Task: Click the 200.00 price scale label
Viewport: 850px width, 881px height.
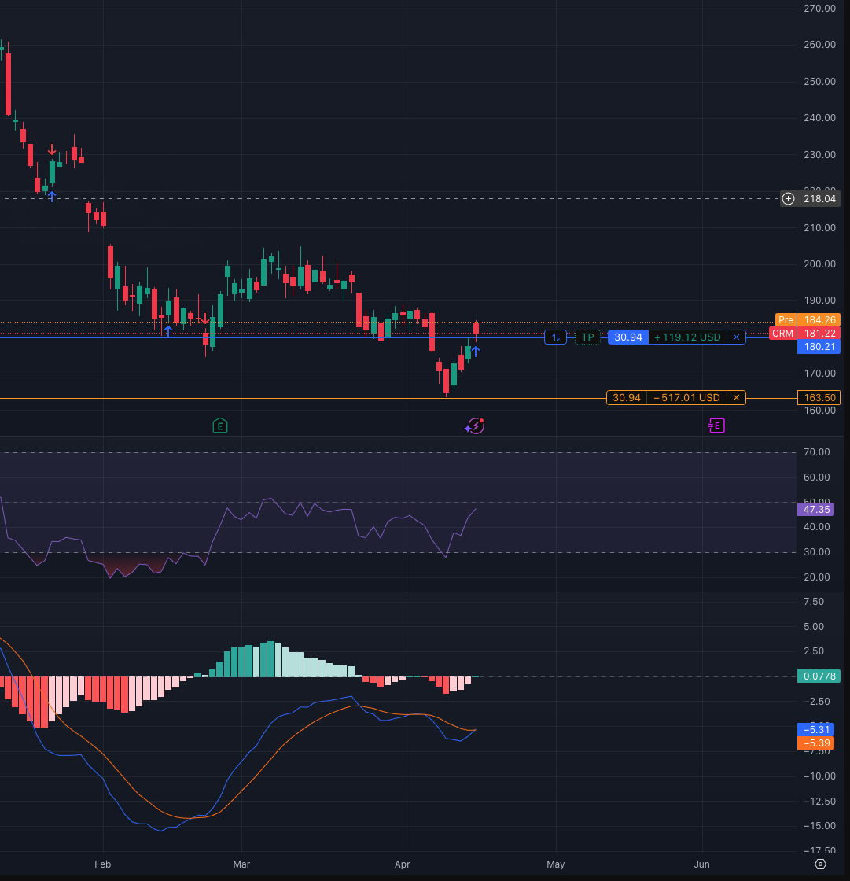Action: pos(819,264)
